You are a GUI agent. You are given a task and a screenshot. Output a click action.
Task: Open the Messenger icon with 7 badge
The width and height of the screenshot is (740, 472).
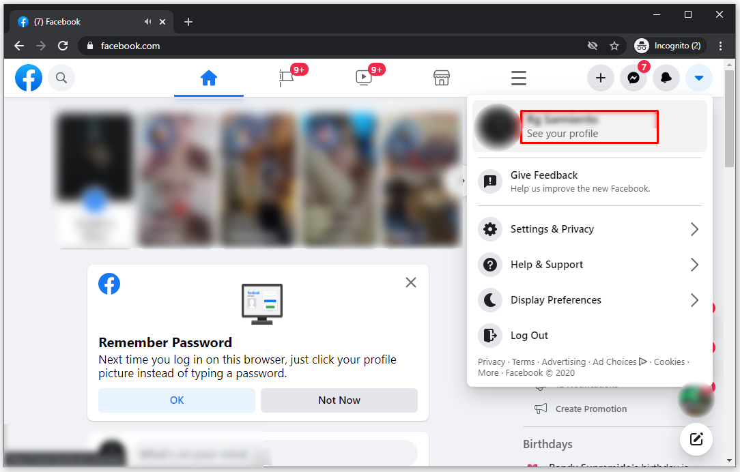pyautogui.click(x=633, y=78)
